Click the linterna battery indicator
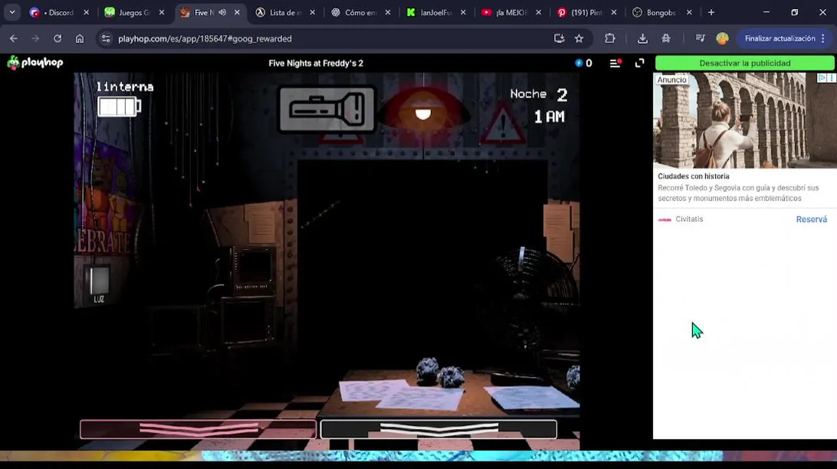The height and width of the screenshot is (469, 837). (x=119, y=106)
